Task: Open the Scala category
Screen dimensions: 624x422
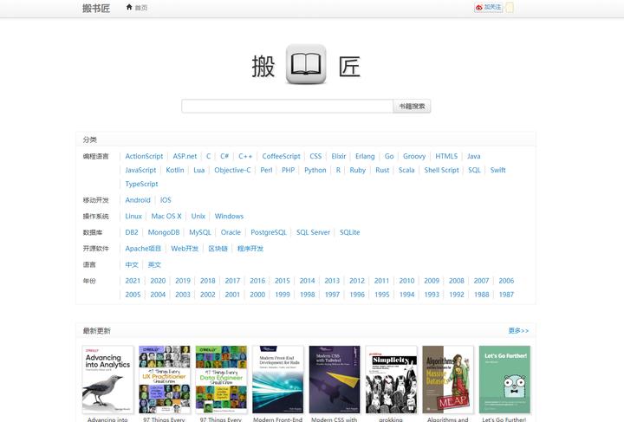Action: click(406, 170)
